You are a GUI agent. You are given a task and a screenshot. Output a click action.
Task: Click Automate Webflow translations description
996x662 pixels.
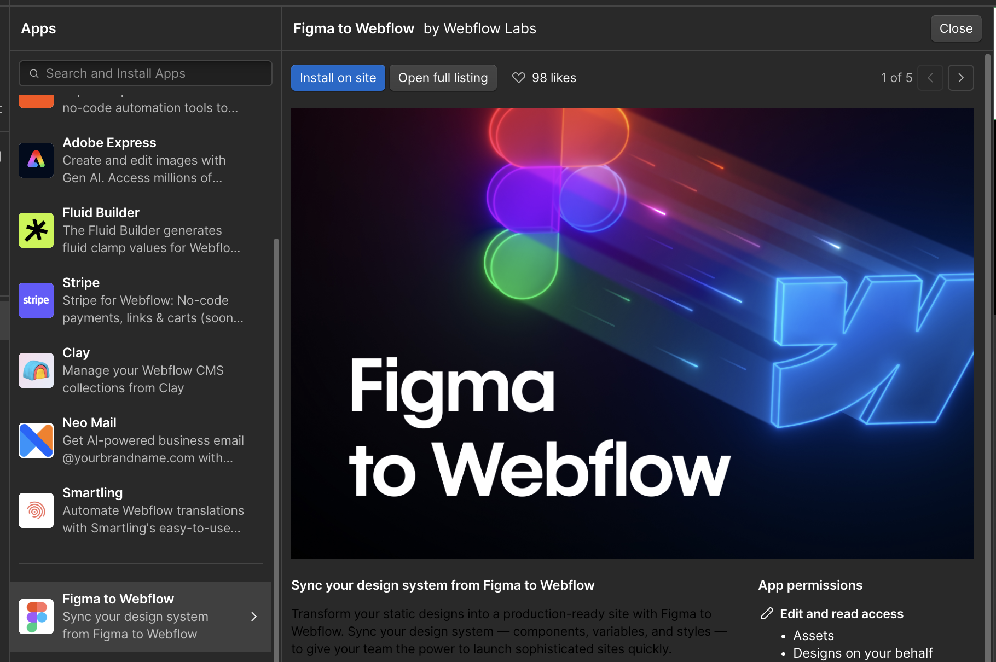(x=153, y=519)
